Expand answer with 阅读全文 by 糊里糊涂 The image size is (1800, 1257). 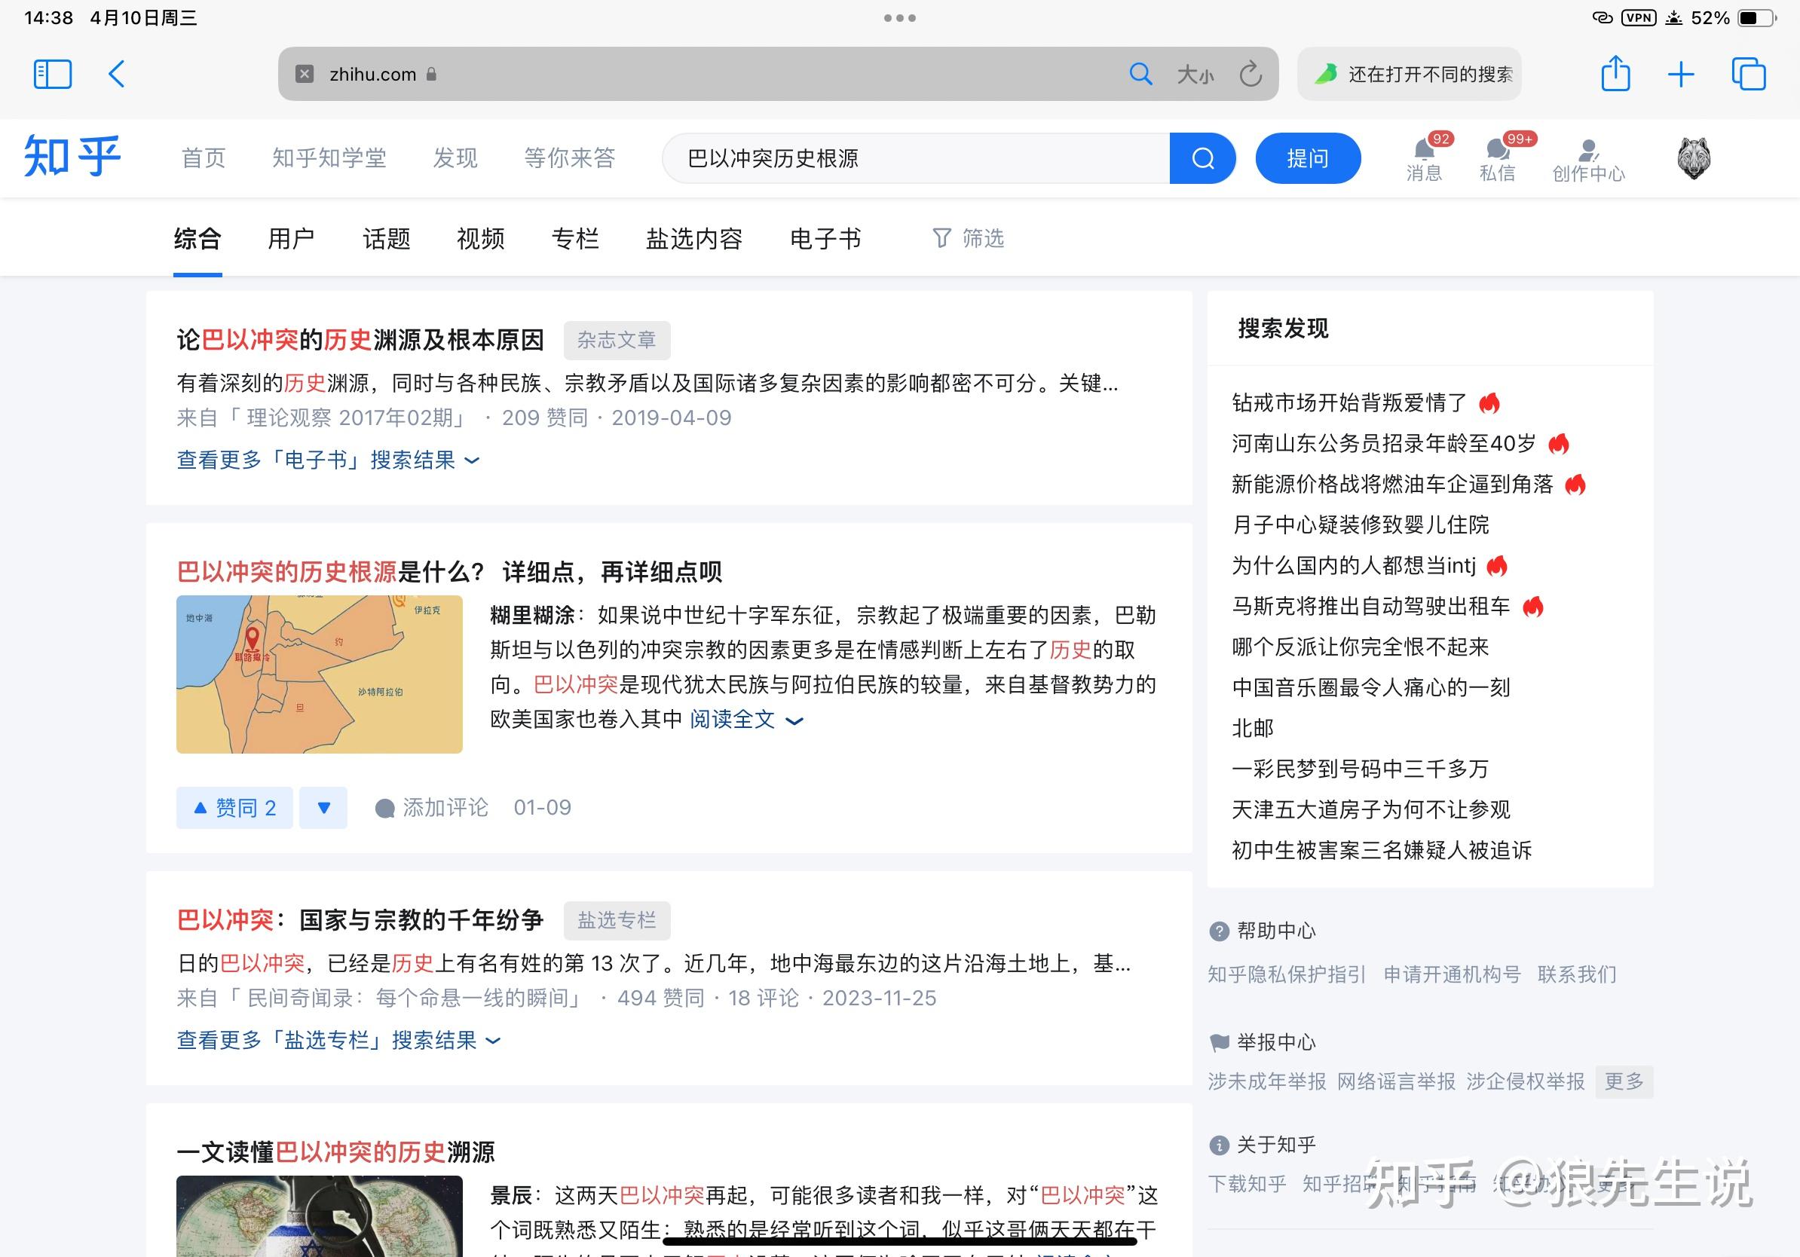click(x=745, y=720)
